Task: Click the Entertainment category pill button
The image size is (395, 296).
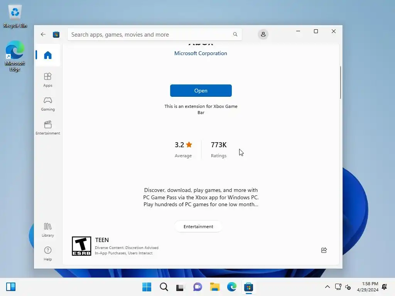Action: coord(198,227)
